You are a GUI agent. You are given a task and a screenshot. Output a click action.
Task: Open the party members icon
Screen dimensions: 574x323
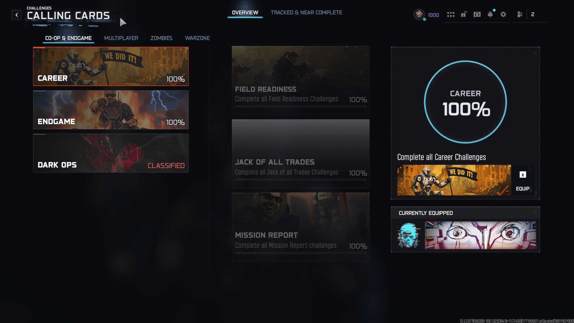tap(520, 14)
